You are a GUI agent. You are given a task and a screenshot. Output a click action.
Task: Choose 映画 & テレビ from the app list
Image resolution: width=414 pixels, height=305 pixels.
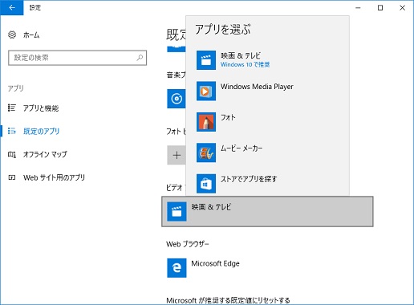coord(267,60)
